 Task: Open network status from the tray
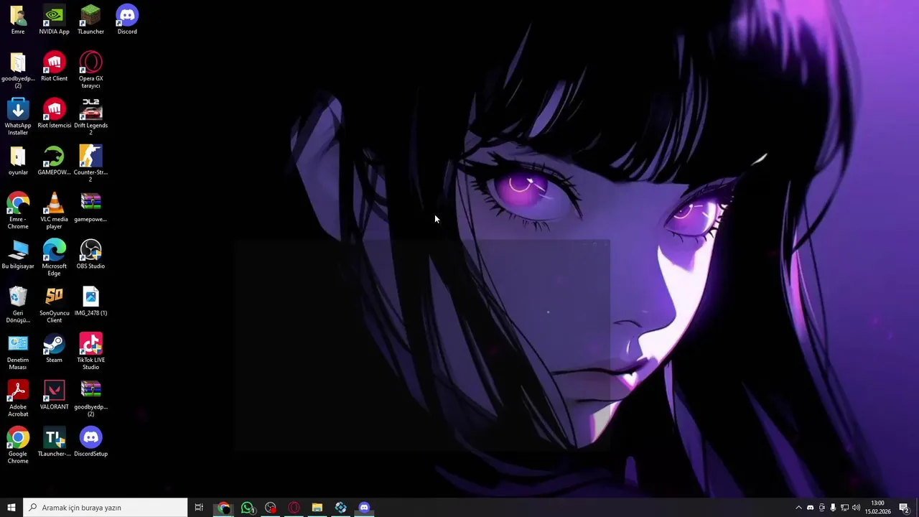[x=844, y=508]
